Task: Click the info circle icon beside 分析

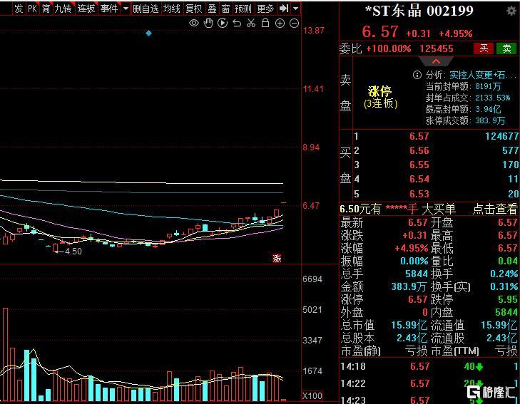Action: pyautogui.click(x=417, y=75)
